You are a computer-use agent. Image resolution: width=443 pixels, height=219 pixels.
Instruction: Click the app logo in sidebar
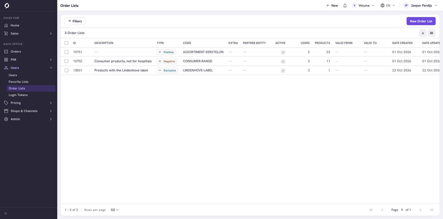7,5
